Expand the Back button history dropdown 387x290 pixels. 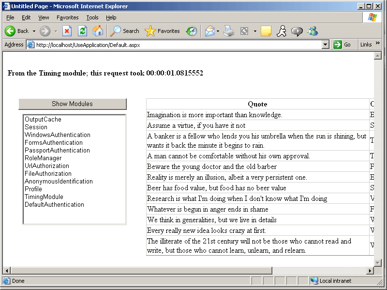pyautogui.click(x=34, y=31)
